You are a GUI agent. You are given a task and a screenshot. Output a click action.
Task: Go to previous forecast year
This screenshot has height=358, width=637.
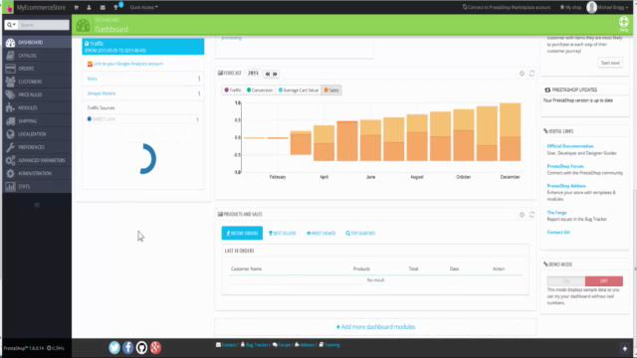coord(268,74)
